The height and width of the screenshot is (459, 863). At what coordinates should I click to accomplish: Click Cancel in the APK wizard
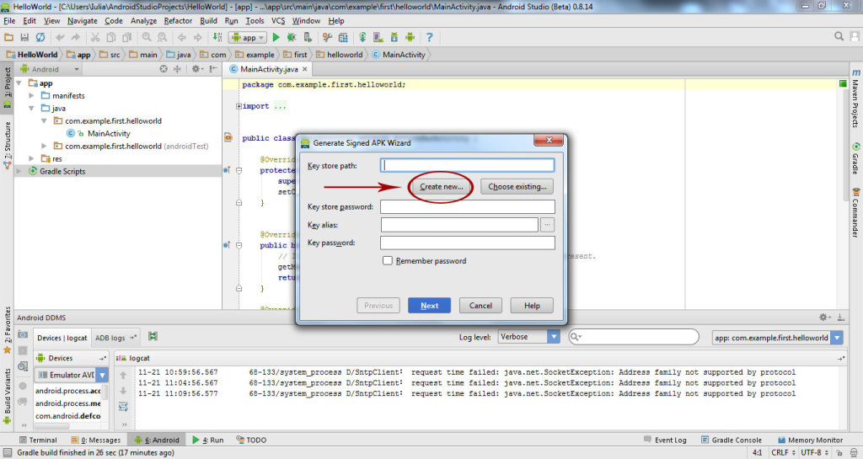[480, 306]
